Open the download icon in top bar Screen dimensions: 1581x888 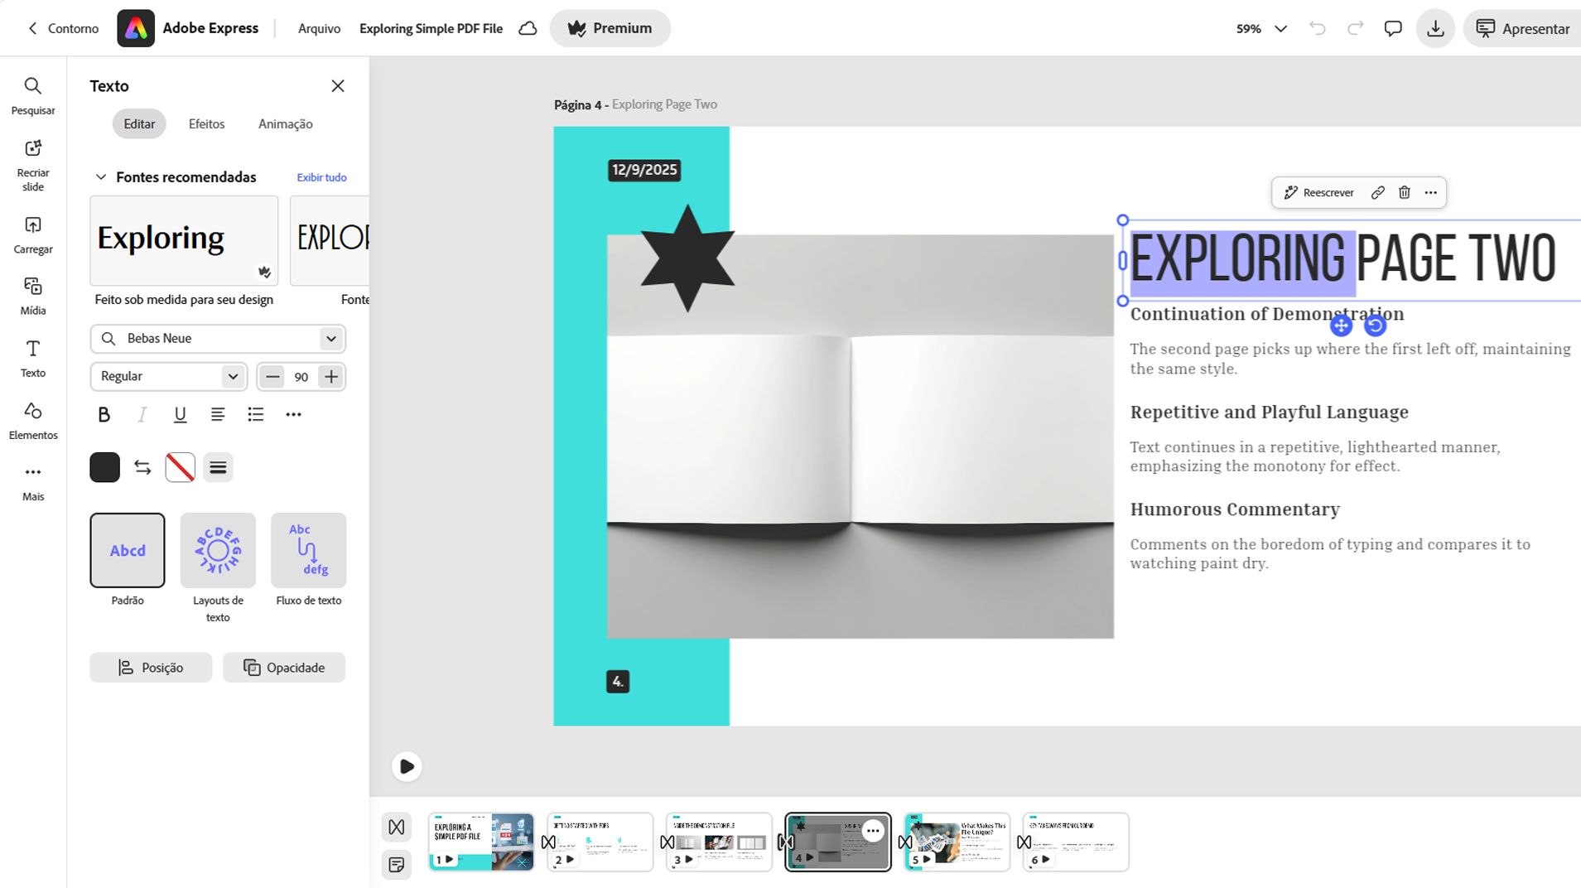(x=1435, y=27)
